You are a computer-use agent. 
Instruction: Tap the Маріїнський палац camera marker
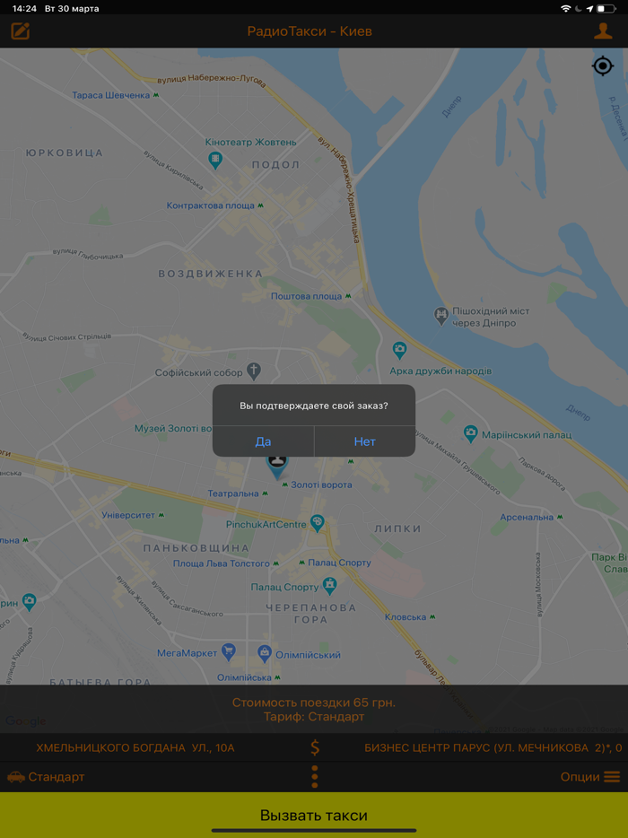(470, 433)
